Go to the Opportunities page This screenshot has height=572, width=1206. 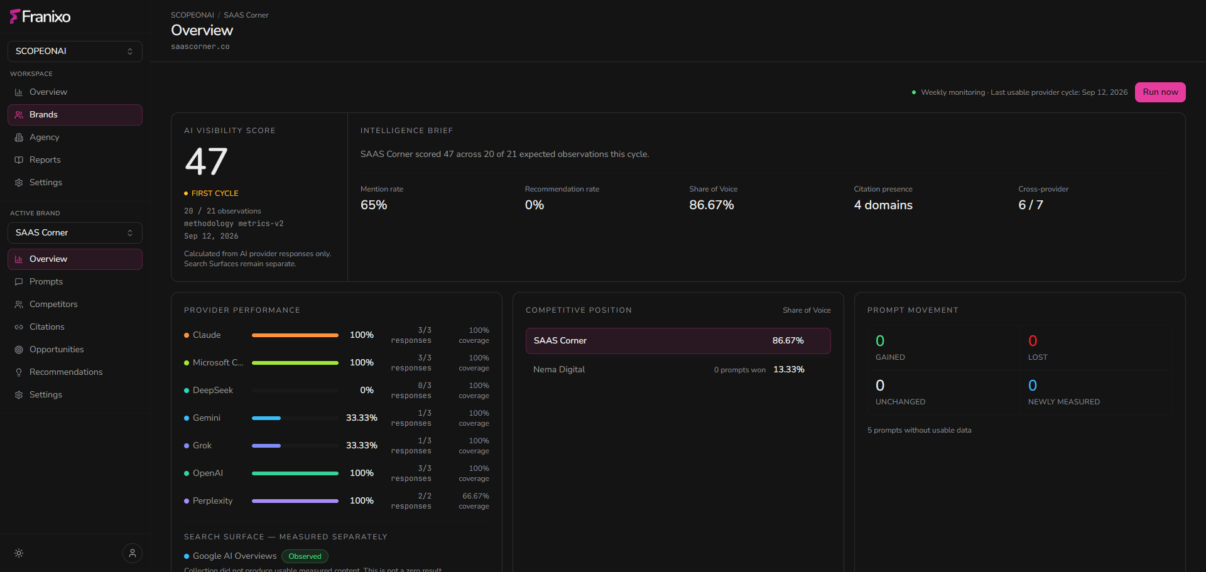click(x=75, y=350)
